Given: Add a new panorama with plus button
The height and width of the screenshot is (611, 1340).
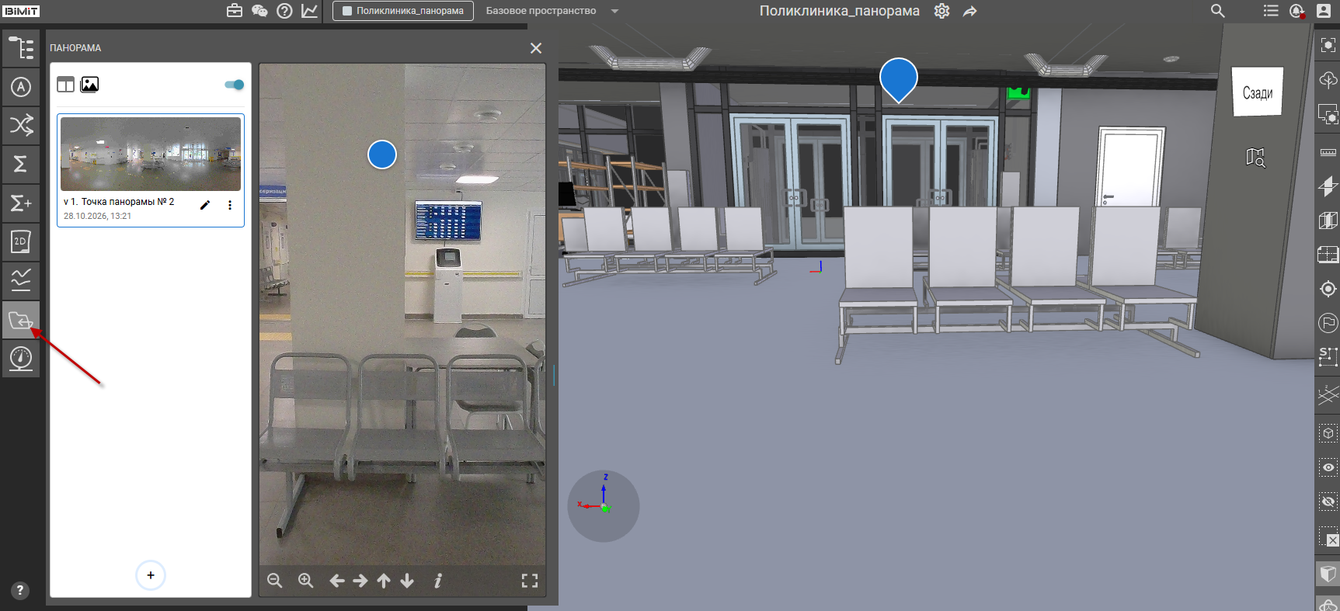Looking at the screenshot, I should [x=151, y=575].
